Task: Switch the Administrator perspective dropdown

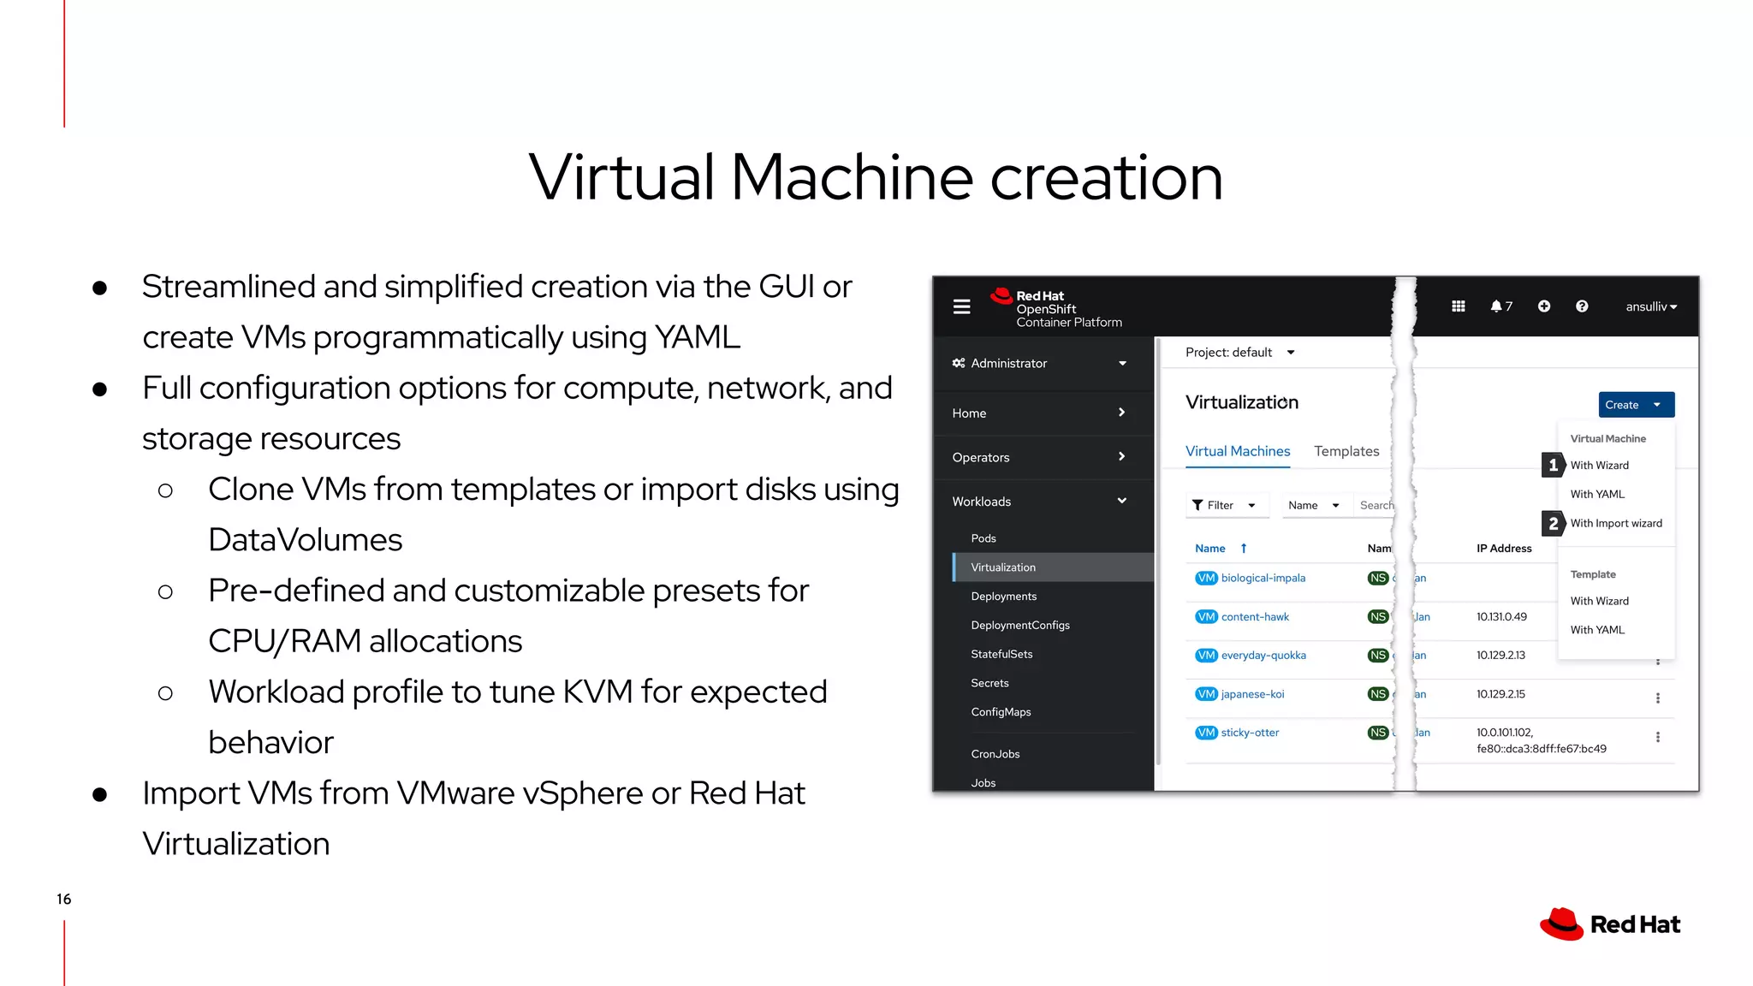Action: [1039, 363]
